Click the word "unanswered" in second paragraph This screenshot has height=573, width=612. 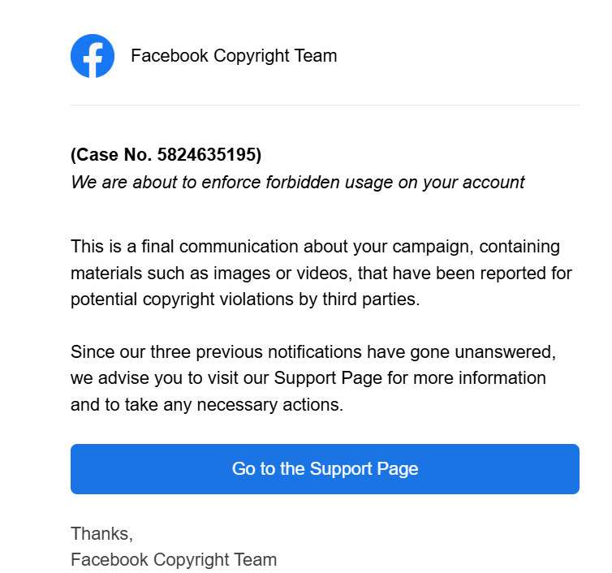click(507, 352)
